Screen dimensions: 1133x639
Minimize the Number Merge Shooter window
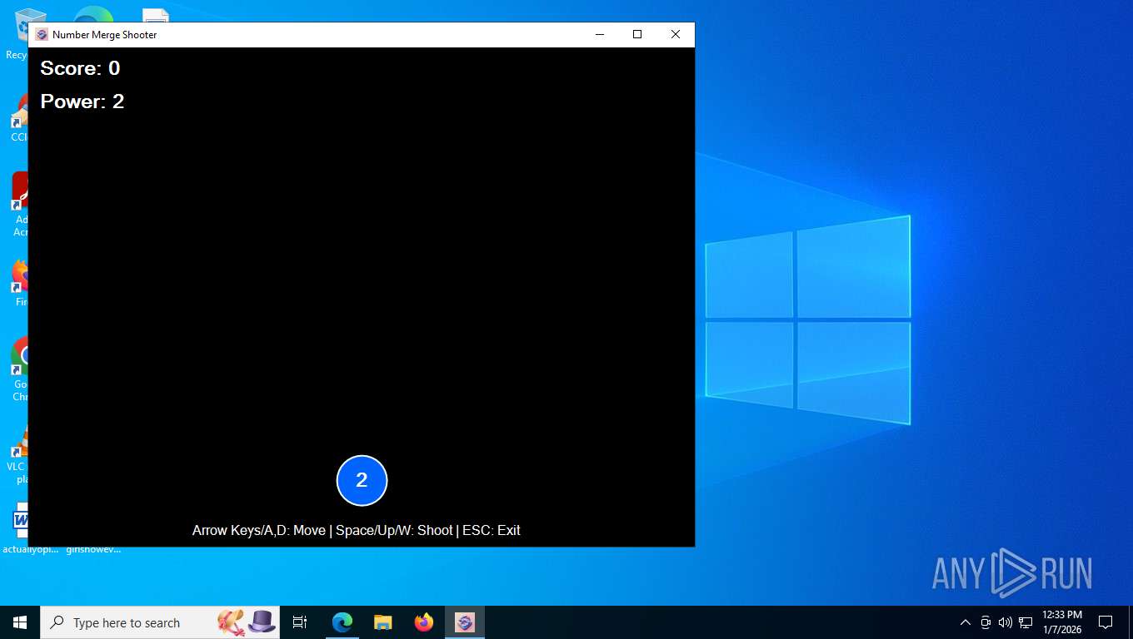599,34
